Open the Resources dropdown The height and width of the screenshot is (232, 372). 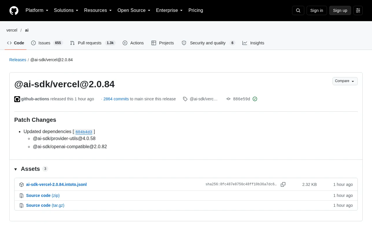(98, 10)
